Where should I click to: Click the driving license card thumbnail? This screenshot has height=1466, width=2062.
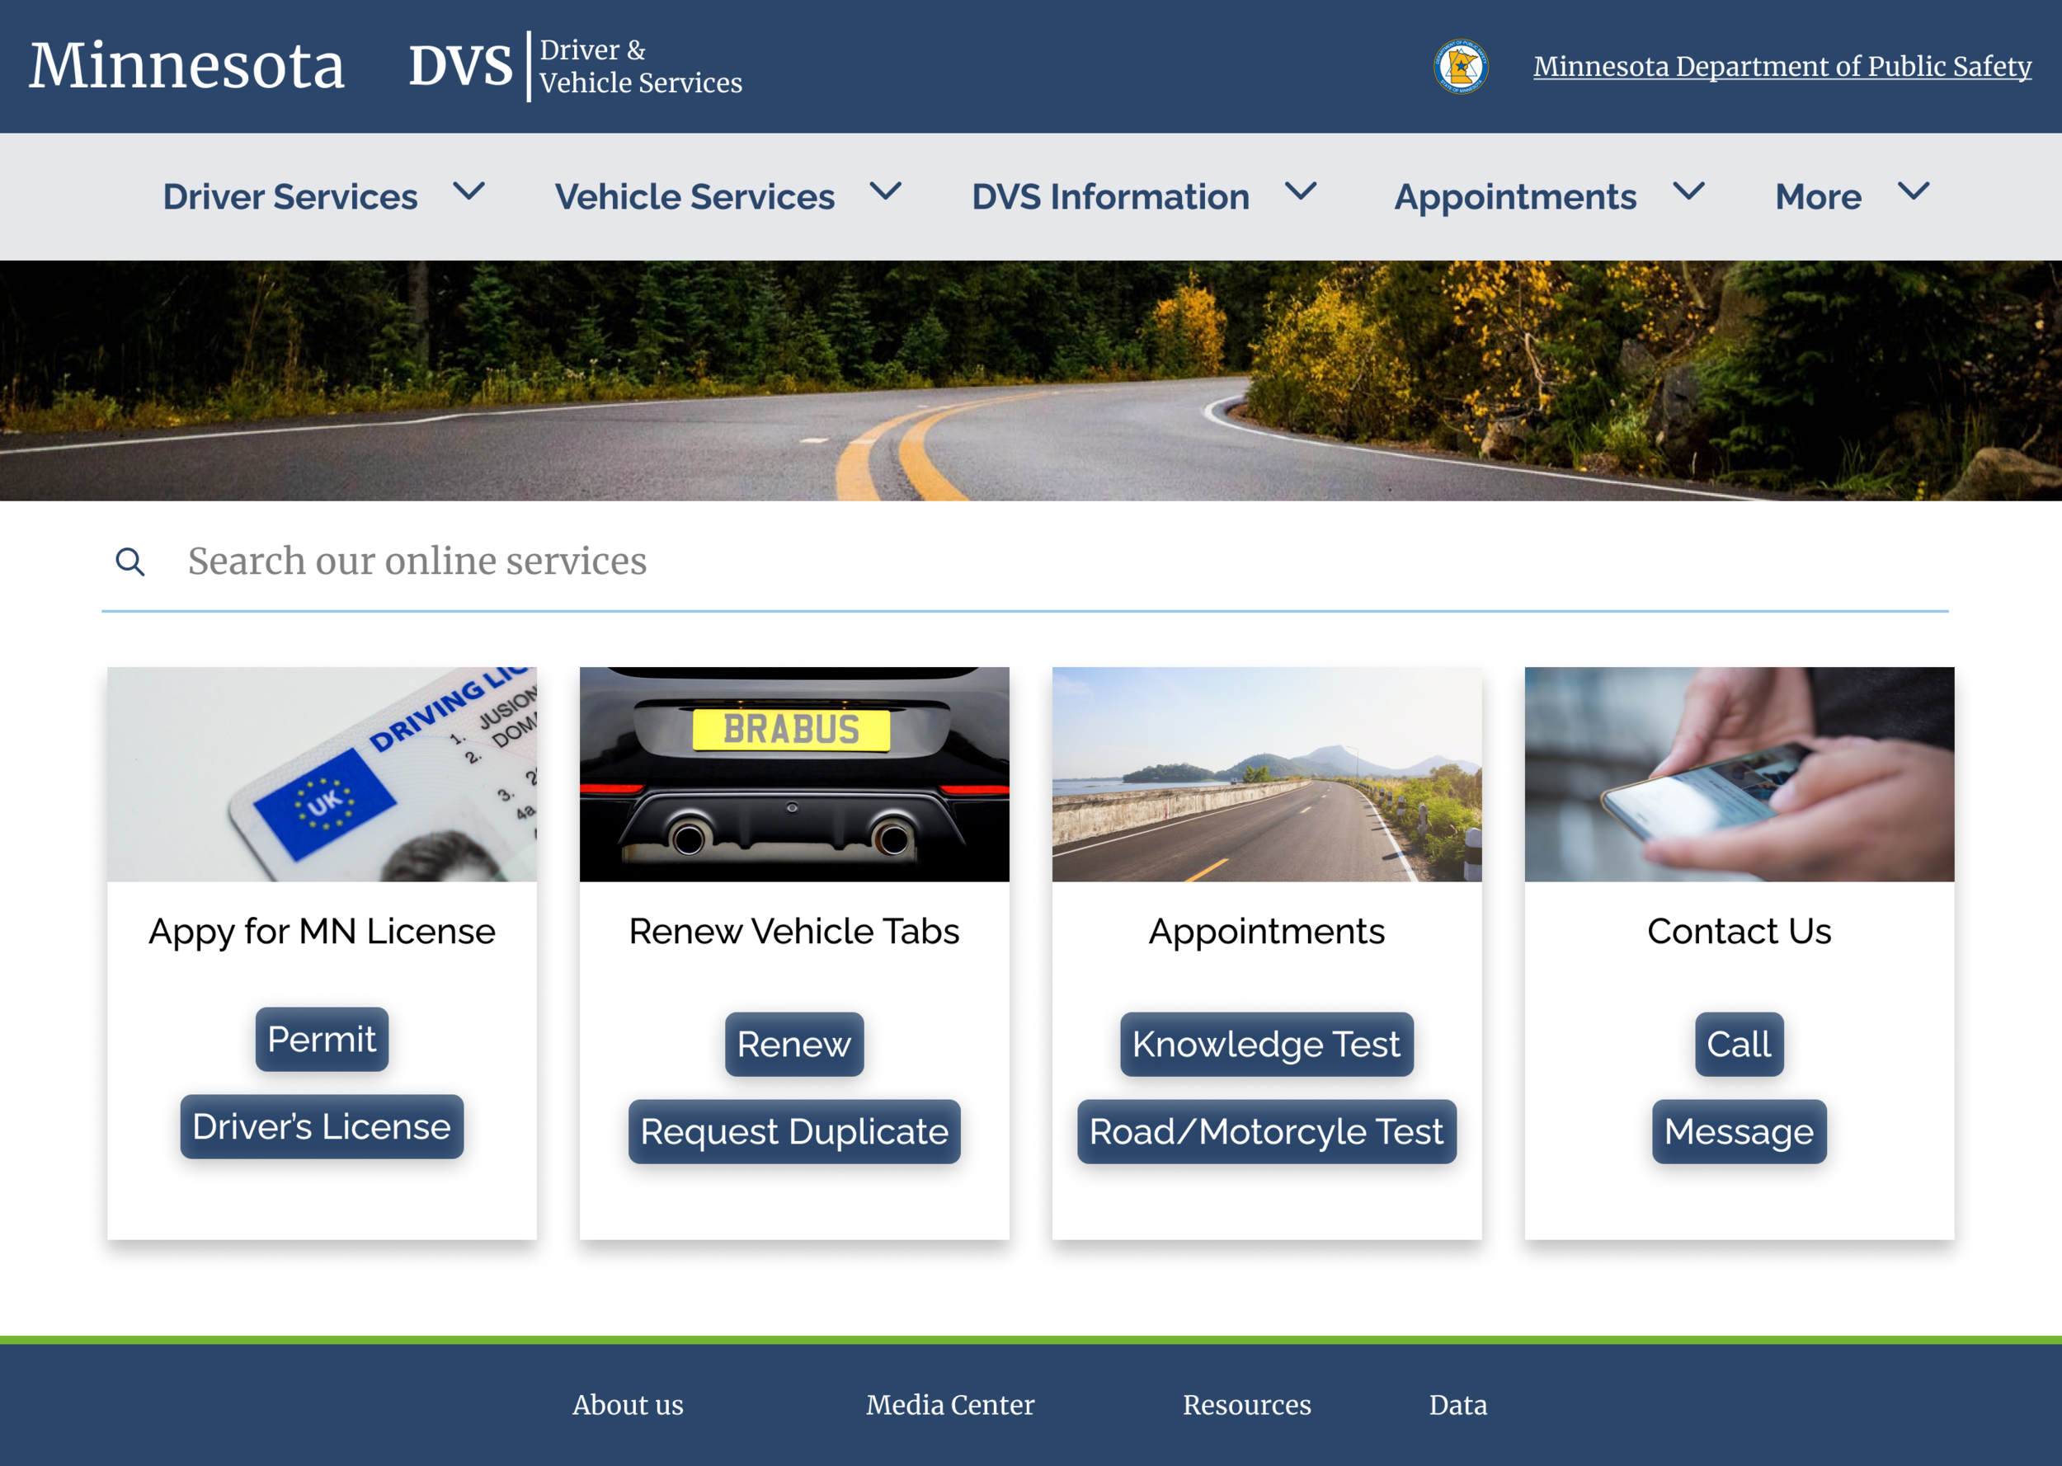(x=322, y=773)
